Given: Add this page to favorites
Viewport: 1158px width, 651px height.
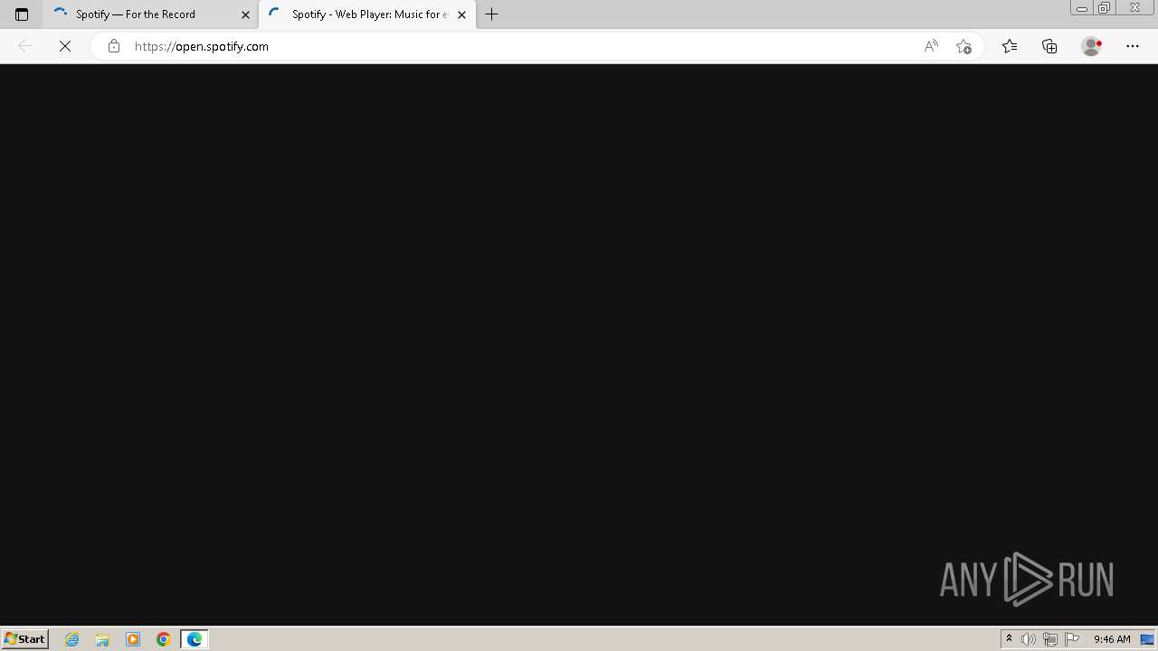Looking at the screenshot, I should (963, 46).
